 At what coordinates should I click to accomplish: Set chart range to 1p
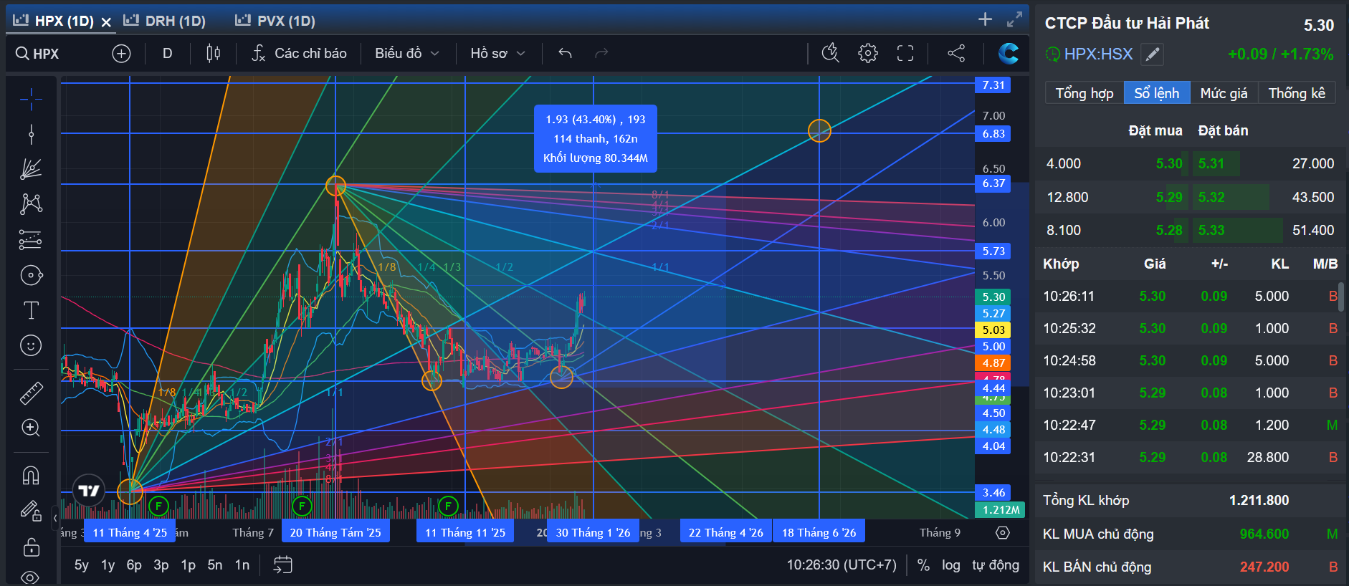coord(189,565)
